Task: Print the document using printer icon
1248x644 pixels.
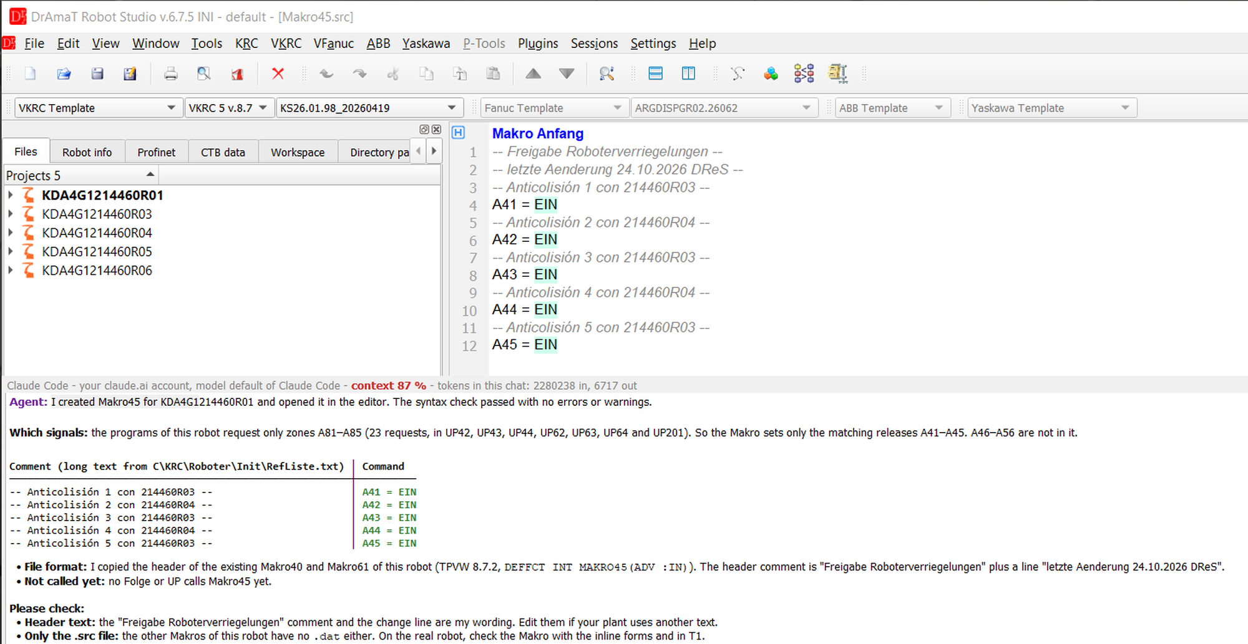Action: tap(170, 74)
